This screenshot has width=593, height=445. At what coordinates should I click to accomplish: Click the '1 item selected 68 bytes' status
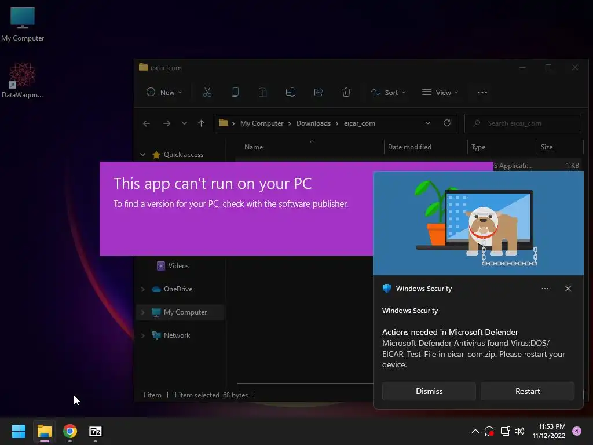[211, 395]
